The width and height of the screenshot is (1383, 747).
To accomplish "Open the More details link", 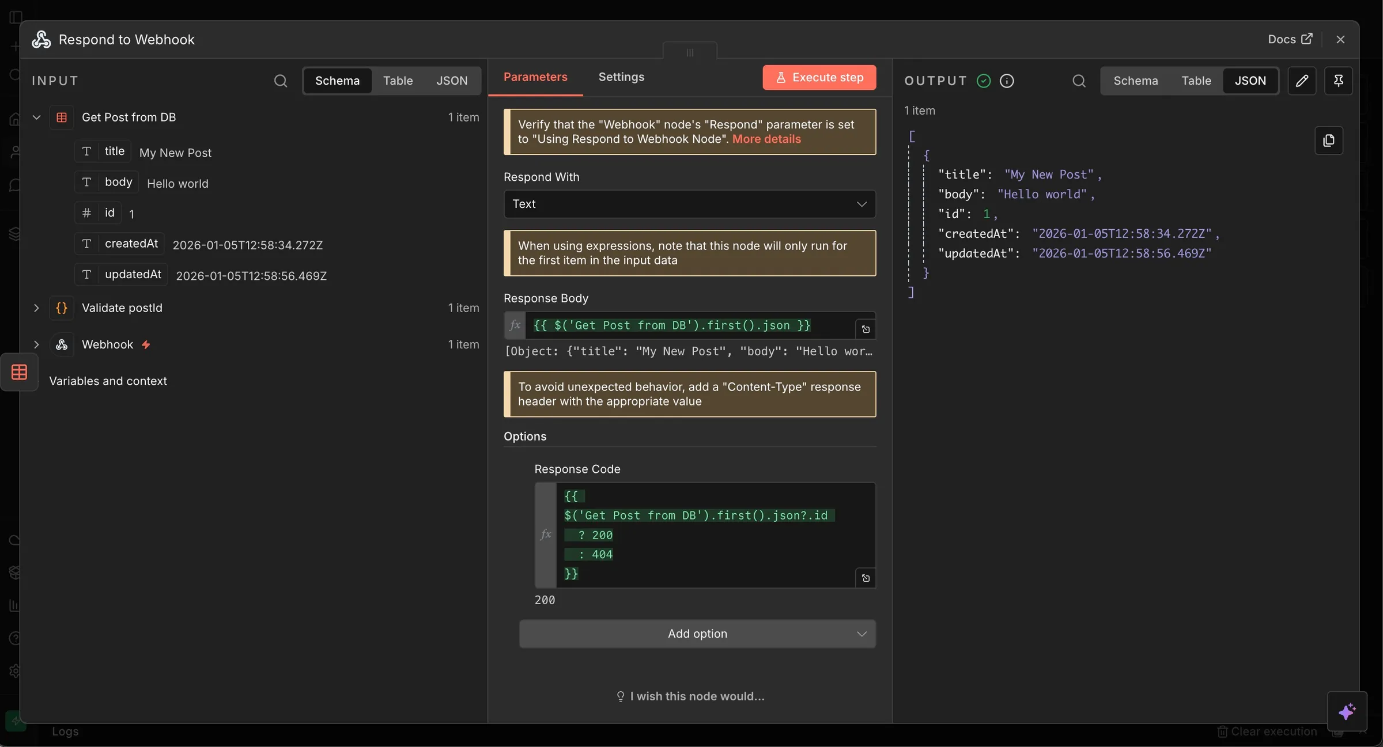I will click(x=766, y=139).
